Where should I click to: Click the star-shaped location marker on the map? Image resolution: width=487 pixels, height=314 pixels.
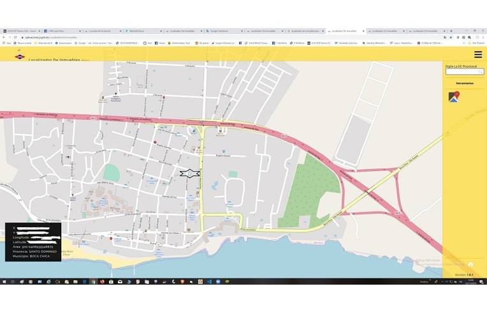[190, 173]
